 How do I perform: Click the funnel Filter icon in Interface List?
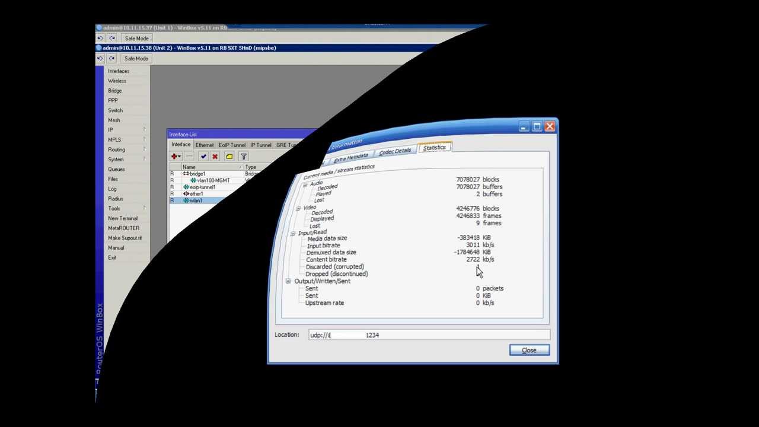pos(243,157)
